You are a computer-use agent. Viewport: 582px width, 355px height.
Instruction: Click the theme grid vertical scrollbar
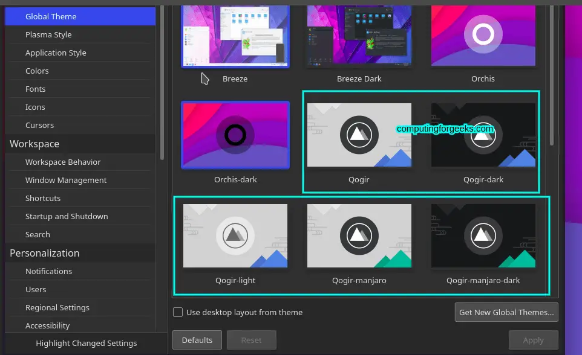552,75
